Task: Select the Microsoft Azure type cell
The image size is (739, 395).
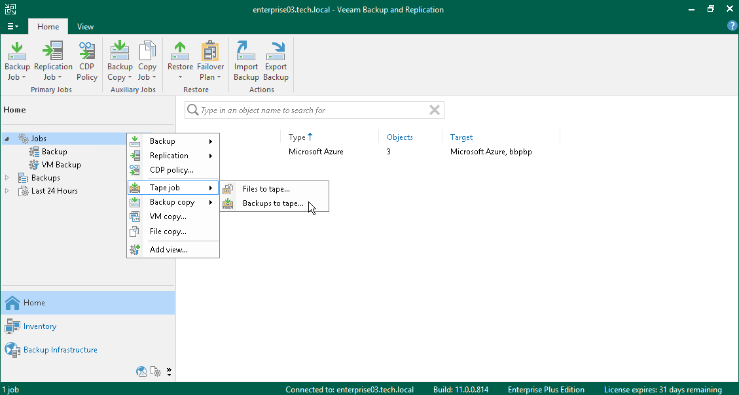Action: coord(315,152)
